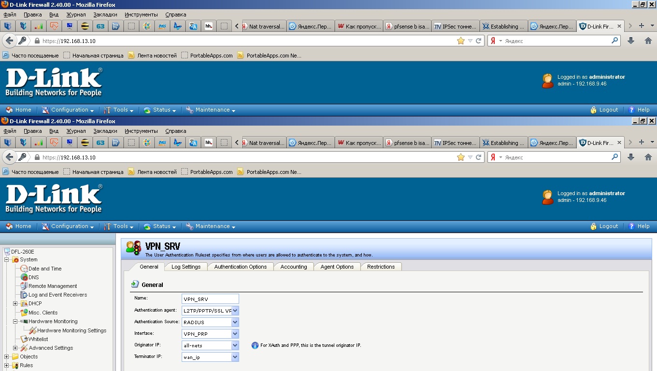Click Hardware Monitoring Settings icon
This screenshot has height=371, width=657.
(33, 330)
